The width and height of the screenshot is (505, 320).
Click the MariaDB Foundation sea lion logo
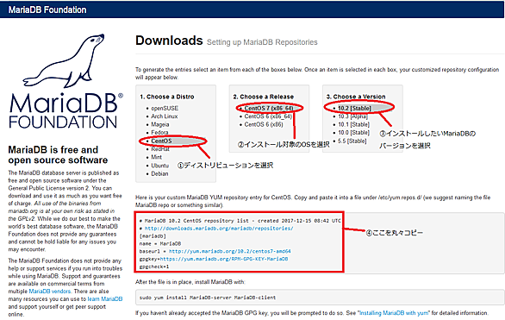click(x=65, y=82)
